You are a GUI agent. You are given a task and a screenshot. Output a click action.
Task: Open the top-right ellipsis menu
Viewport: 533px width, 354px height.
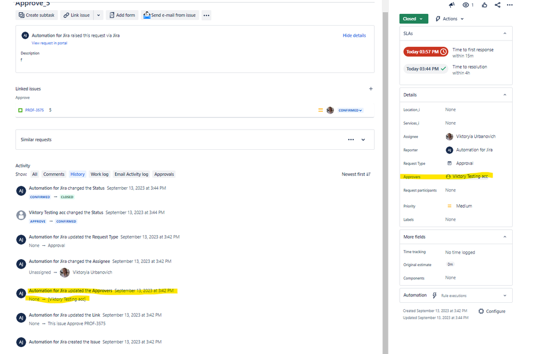(510, 5)
